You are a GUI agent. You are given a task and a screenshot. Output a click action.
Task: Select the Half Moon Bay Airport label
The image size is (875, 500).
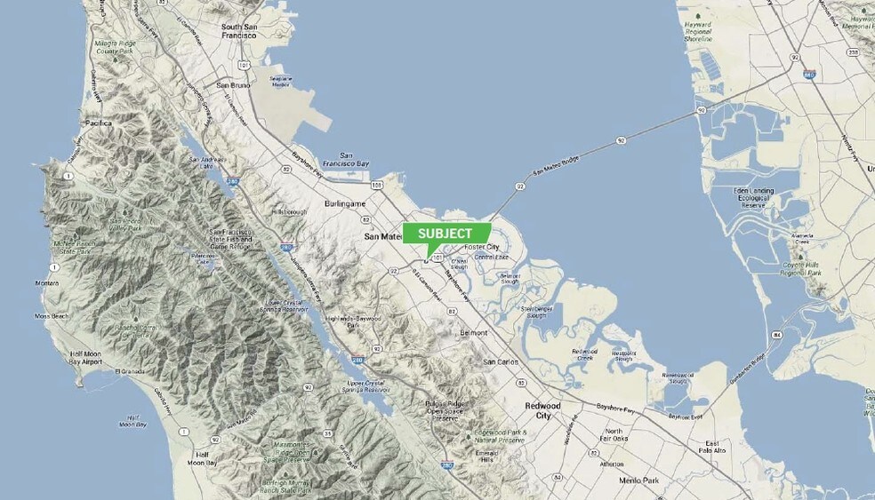click(86, 358)
